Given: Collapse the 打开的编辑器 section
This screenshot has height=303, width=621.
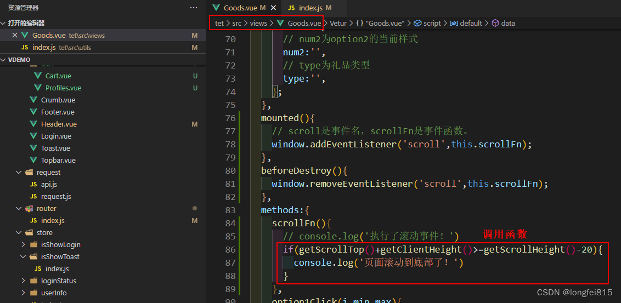Looking at the screenshot, I should tap(3, 23).
